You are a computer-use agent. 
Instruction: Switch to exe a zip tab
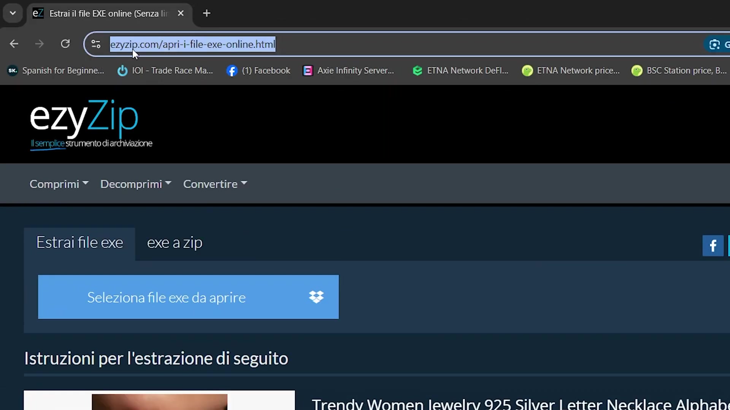(x=175, y=243)
